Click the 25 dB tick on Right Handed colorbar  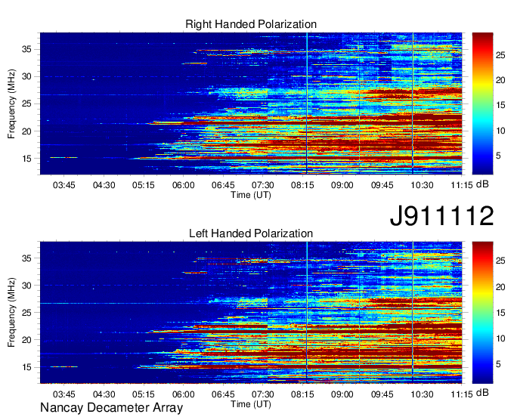pos(500,55)
